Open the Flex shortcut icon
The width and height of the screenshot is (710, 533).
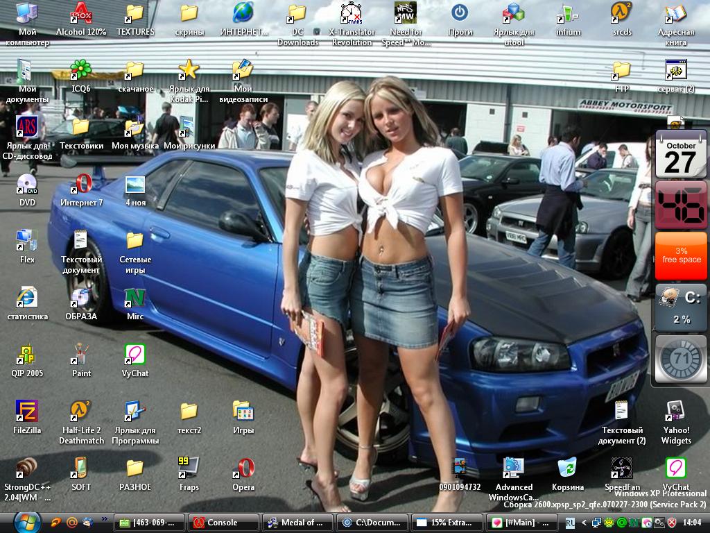point(27,241)
